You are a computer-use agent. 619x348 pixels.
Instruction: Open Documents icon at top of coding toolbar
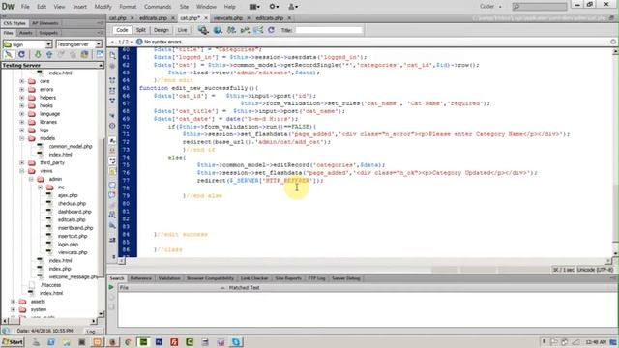tap(112, 55)
